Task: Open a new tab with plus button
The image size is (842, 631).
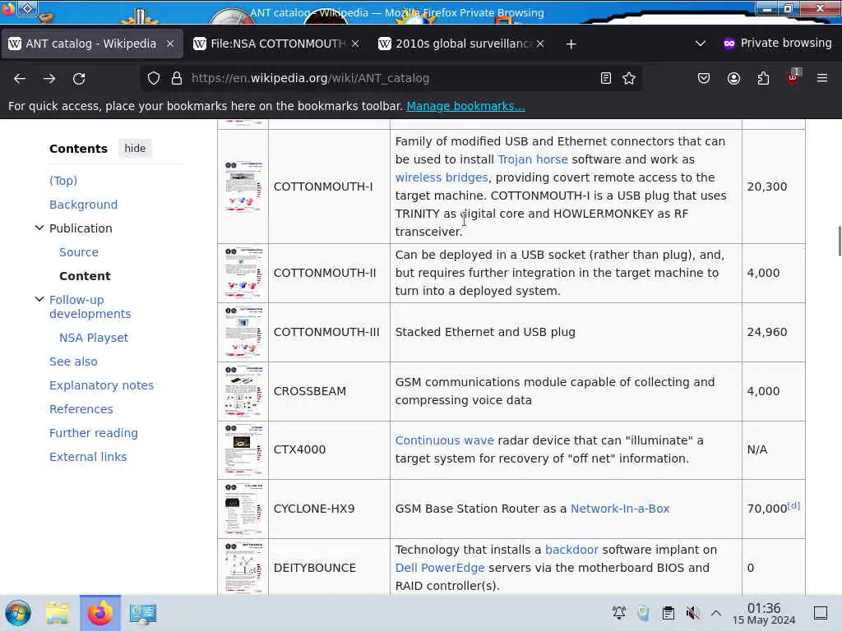Action: point(571,44)
